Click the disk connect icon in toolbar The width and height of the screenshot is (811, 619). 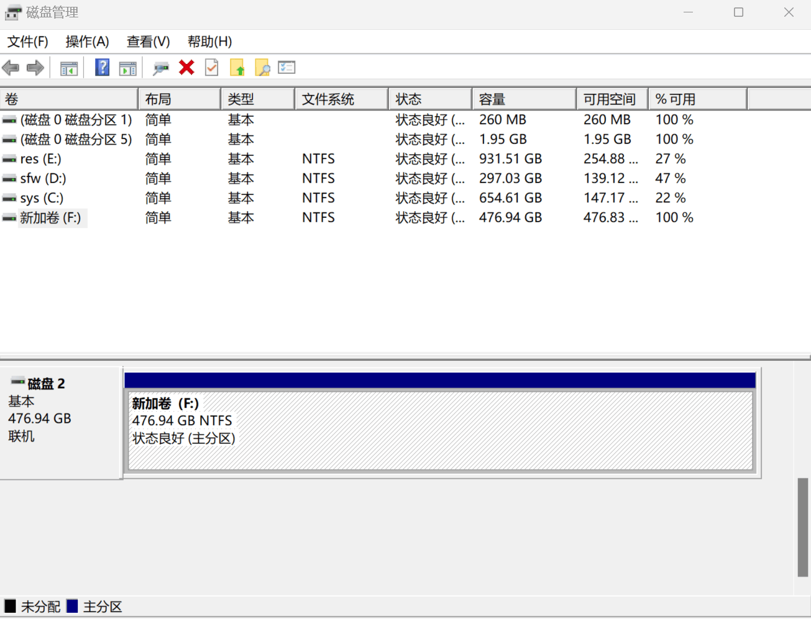(x=160, y=68)
